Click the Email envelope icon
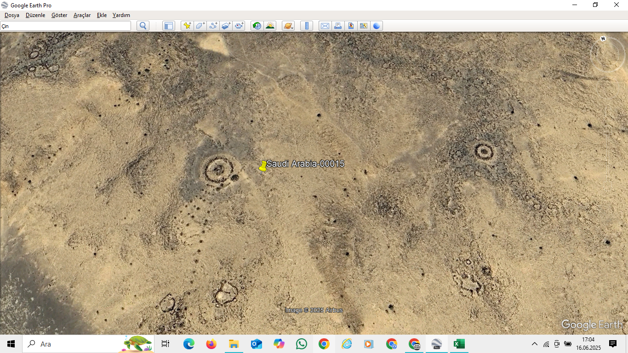 tap(325, 26)
